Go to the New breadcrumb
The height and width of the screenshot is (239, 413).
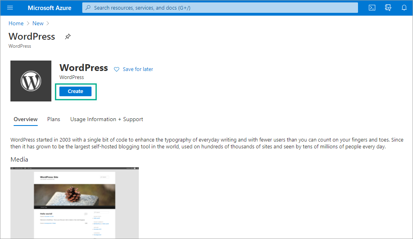tap(38, 23)
